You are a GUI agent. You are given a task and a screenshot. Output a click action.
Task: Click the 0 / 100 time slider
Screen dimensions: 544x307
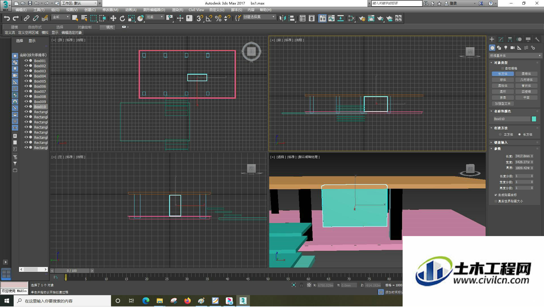72,271
